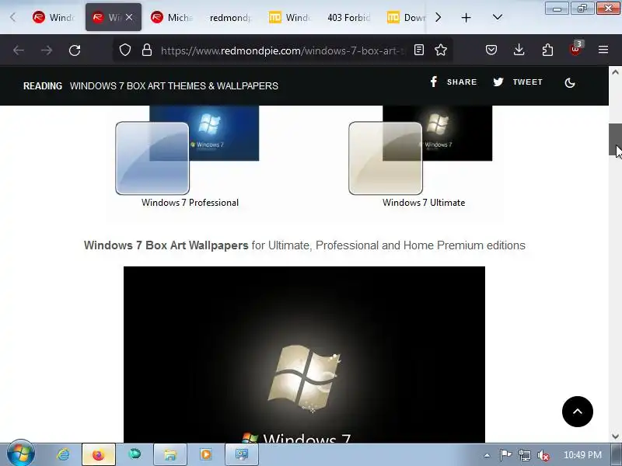Click the scrollbar up arrow

point(615,72)
